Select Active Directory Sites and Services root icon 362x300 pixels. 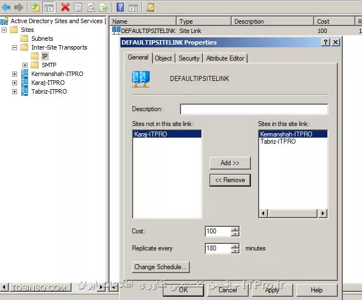click(x=4, y=21)
